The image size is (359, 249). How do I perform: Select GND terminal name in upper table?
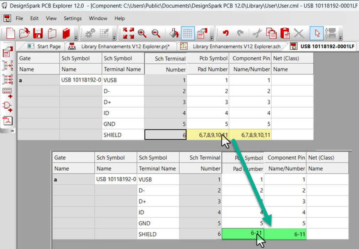click(123, 124)
